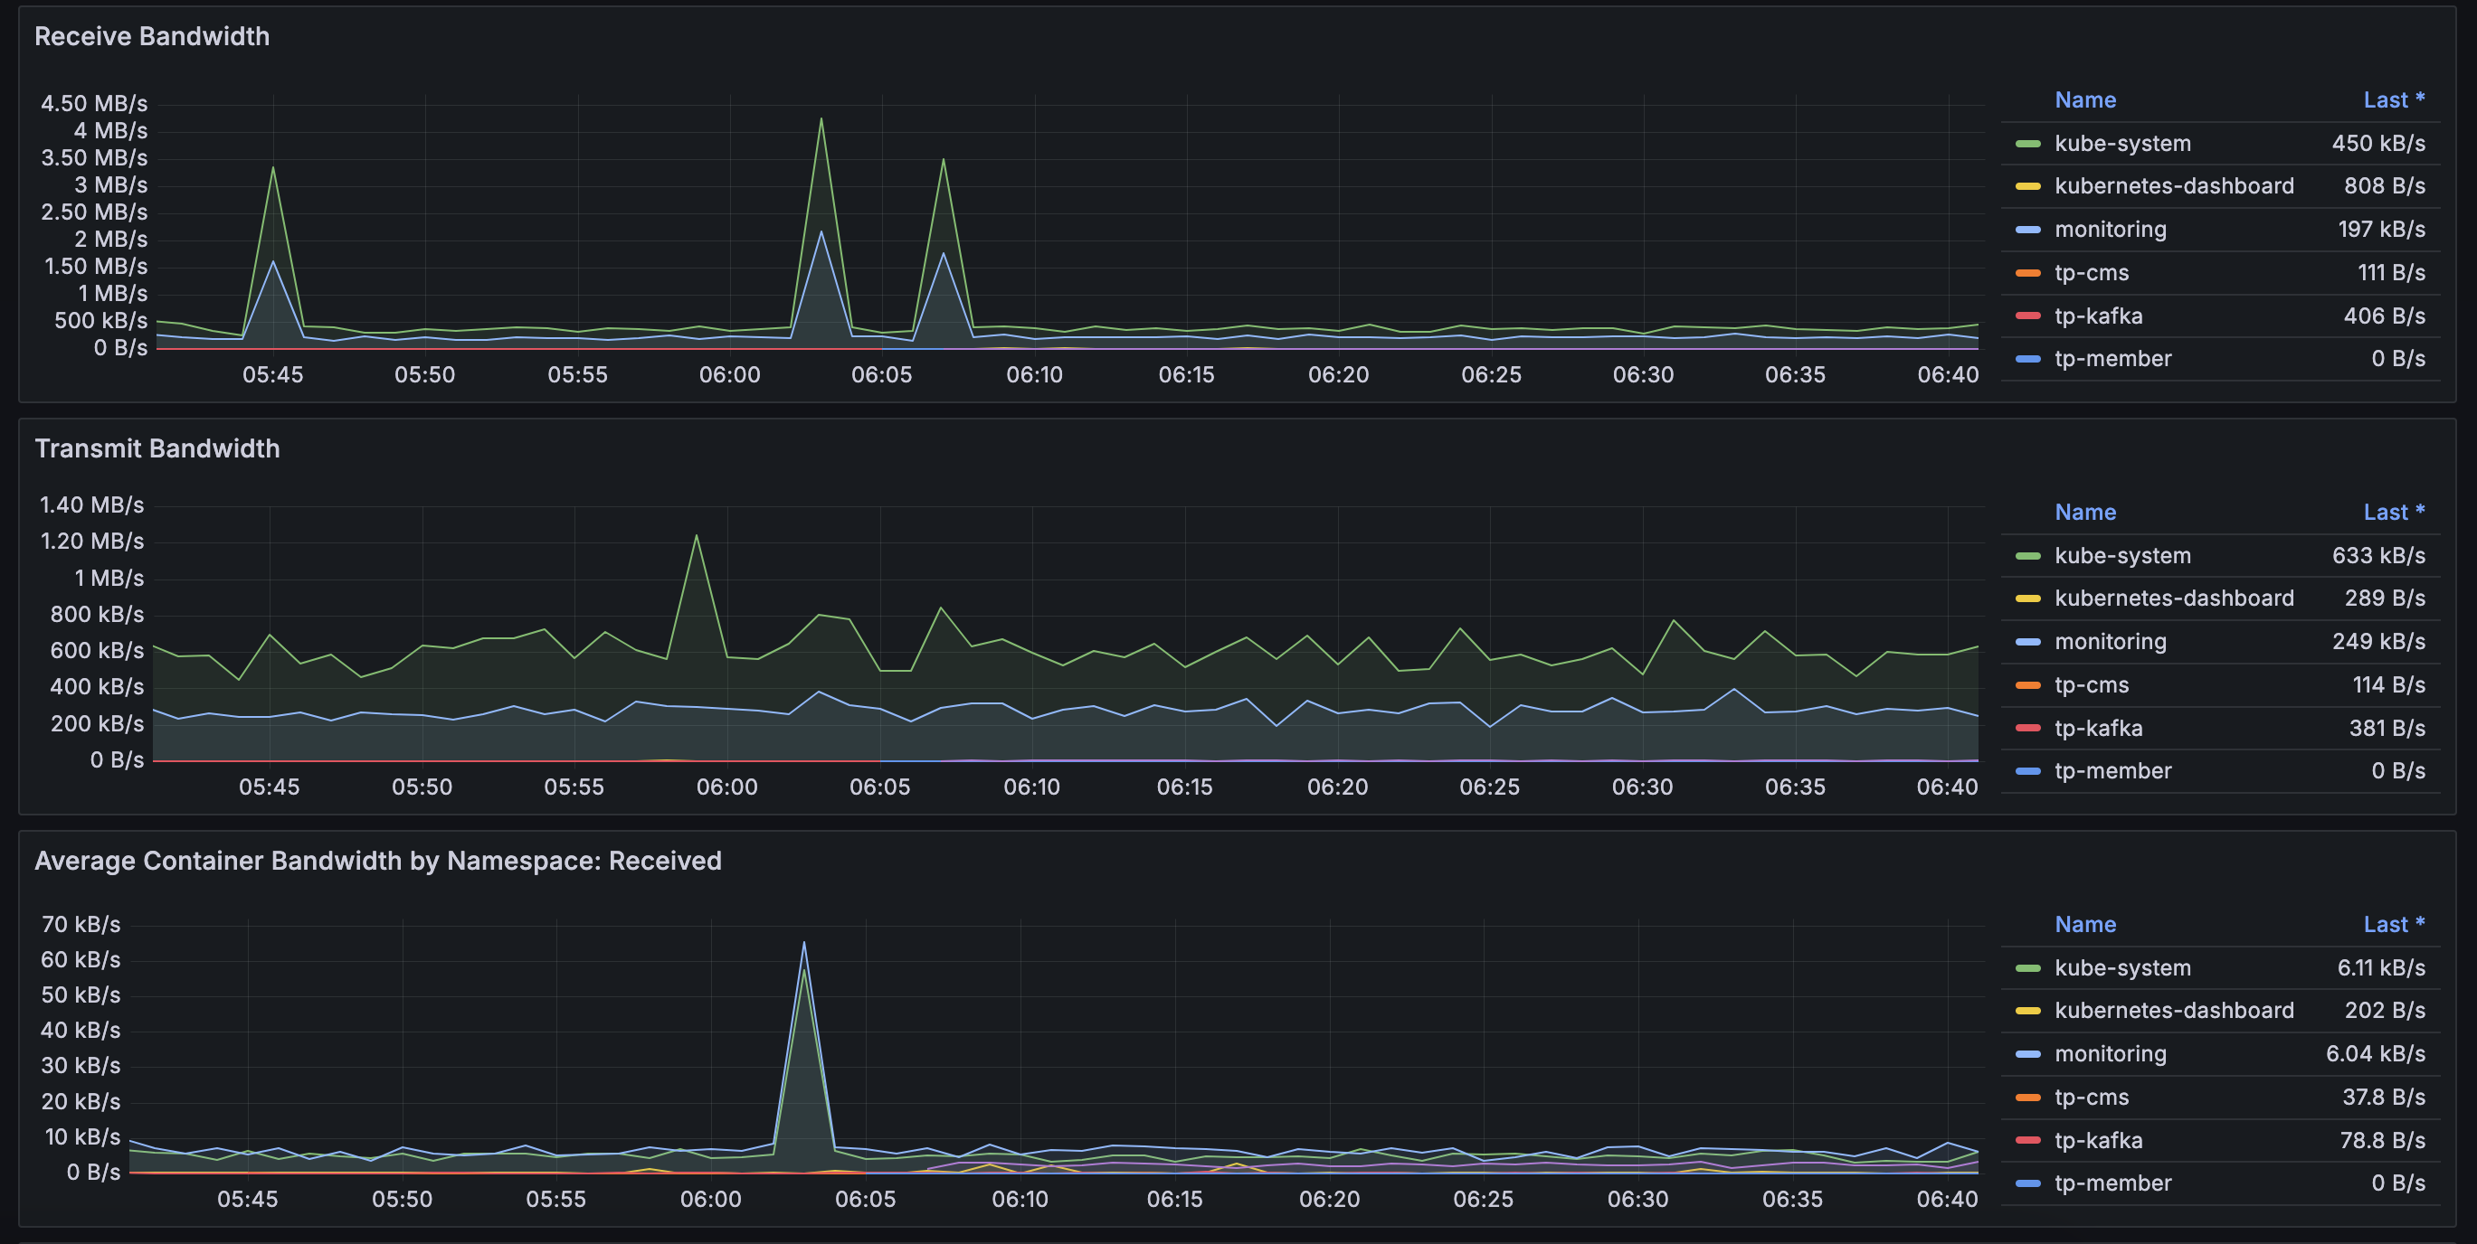This screenshot has height=1244, width=2477.
Task: Toggle tp-member series in Average Container Bandwidth legend
Action: [2112, 1183]
